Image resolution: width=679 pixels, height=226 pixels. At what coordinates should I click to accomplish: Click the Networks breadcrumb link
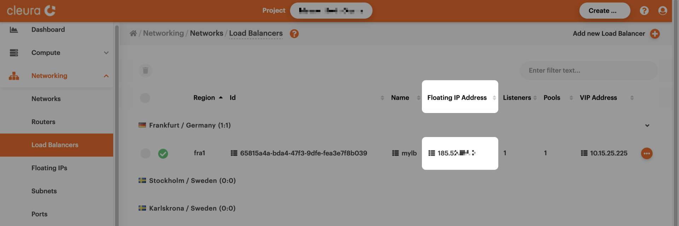pyautogui.click(x=206, y=33)
